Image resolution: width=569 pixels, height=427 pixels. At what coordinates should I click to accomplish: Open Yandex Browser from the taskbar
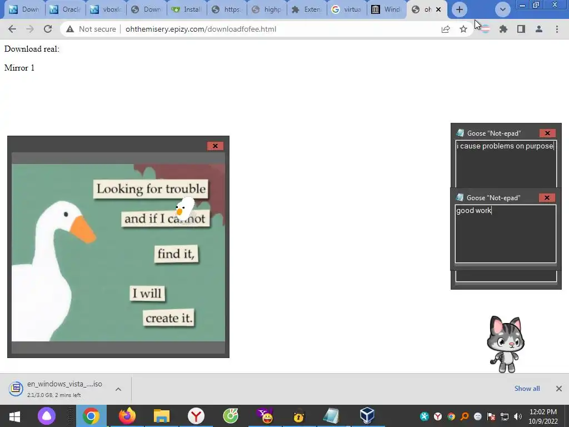tap(196, 416)
